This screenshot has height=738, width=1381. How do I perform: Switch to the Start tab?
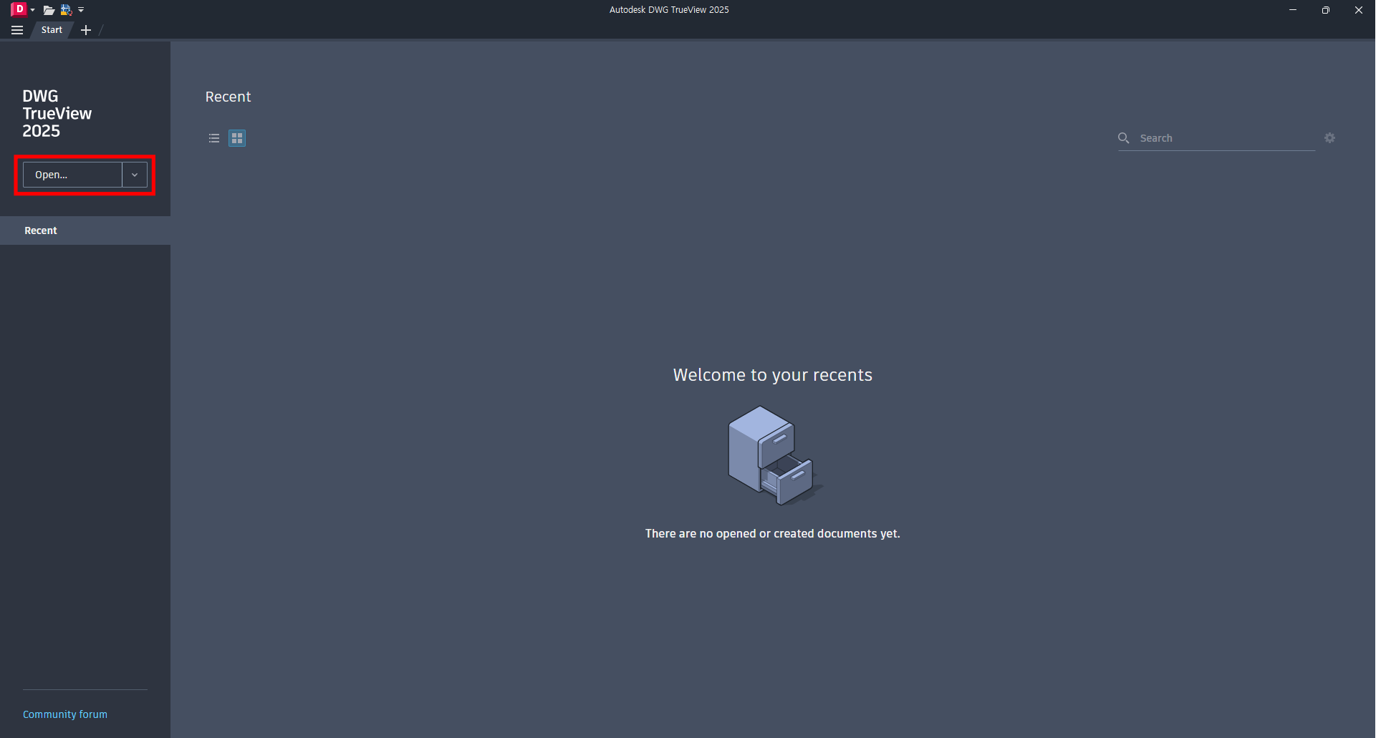coord(52,30)
